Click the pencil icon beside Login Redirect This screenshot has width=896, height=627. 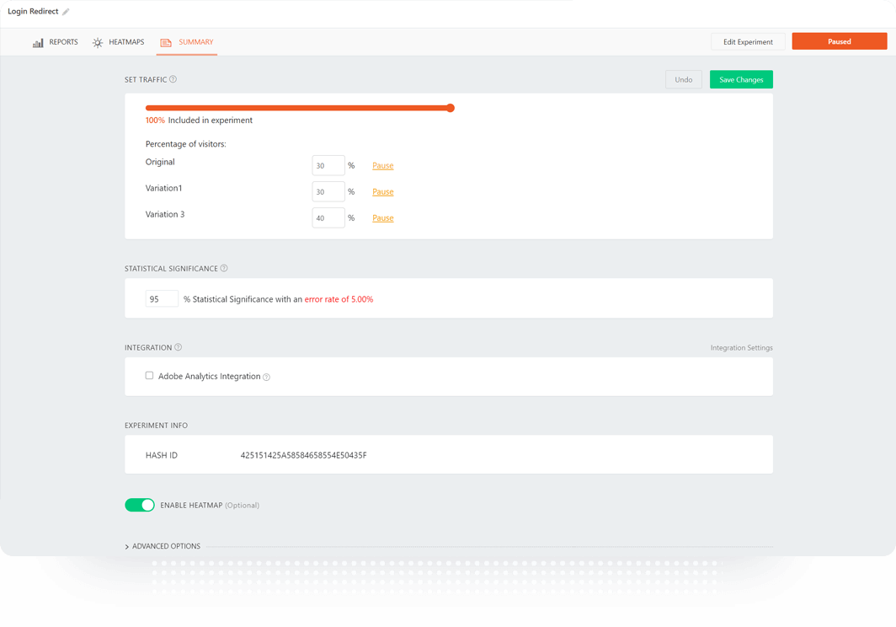pyautogui.click(x=66, y=12)
